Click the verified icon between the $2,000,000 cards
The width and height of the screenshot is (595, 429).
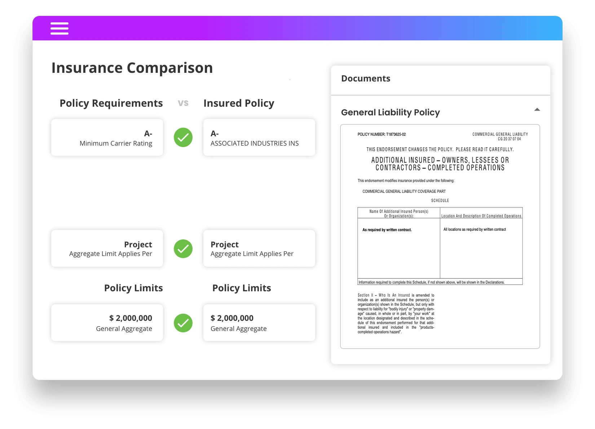pyautogui.click(x=183, y=323)
